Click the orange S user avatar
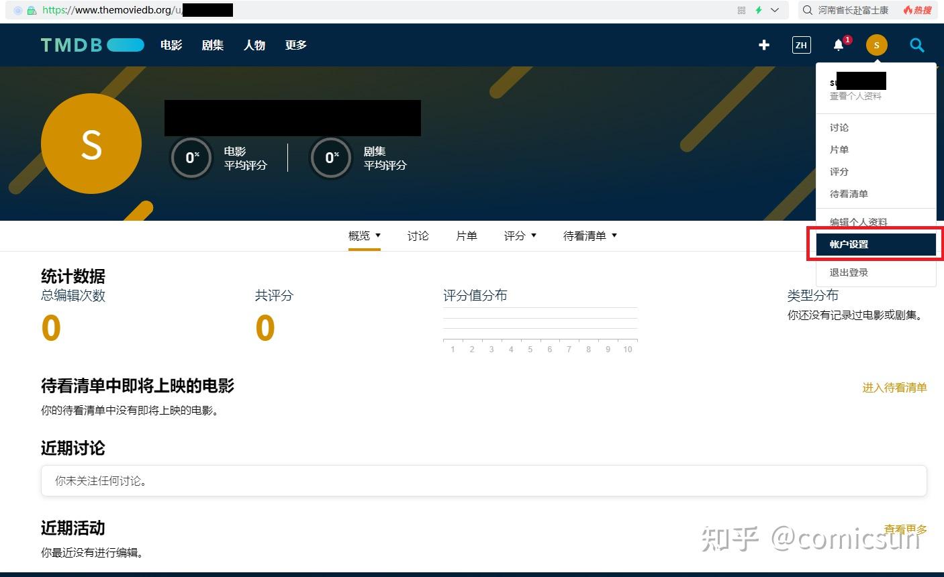This screenshot has width=944, height=577. 876,45
